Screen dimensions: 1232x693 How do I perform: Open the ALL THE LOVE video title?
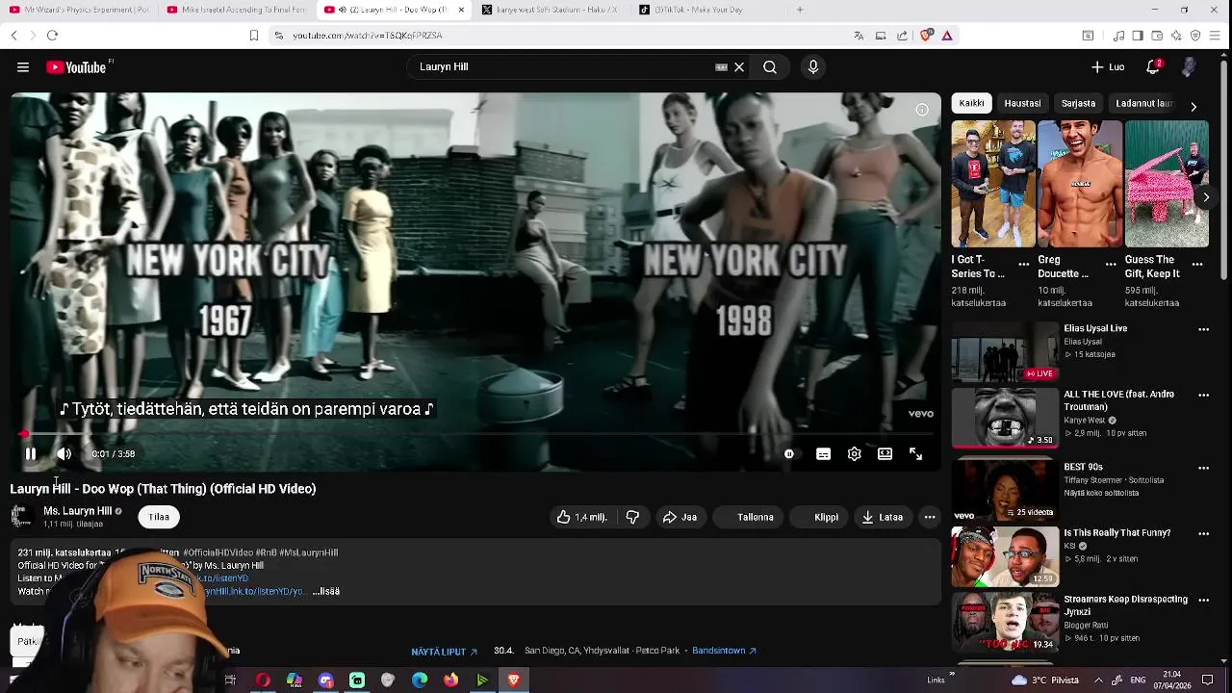pos(1118,400)
